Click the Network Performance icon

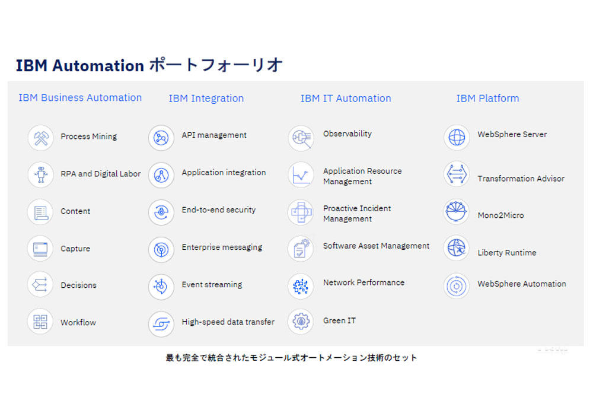(x=301, y=287)
